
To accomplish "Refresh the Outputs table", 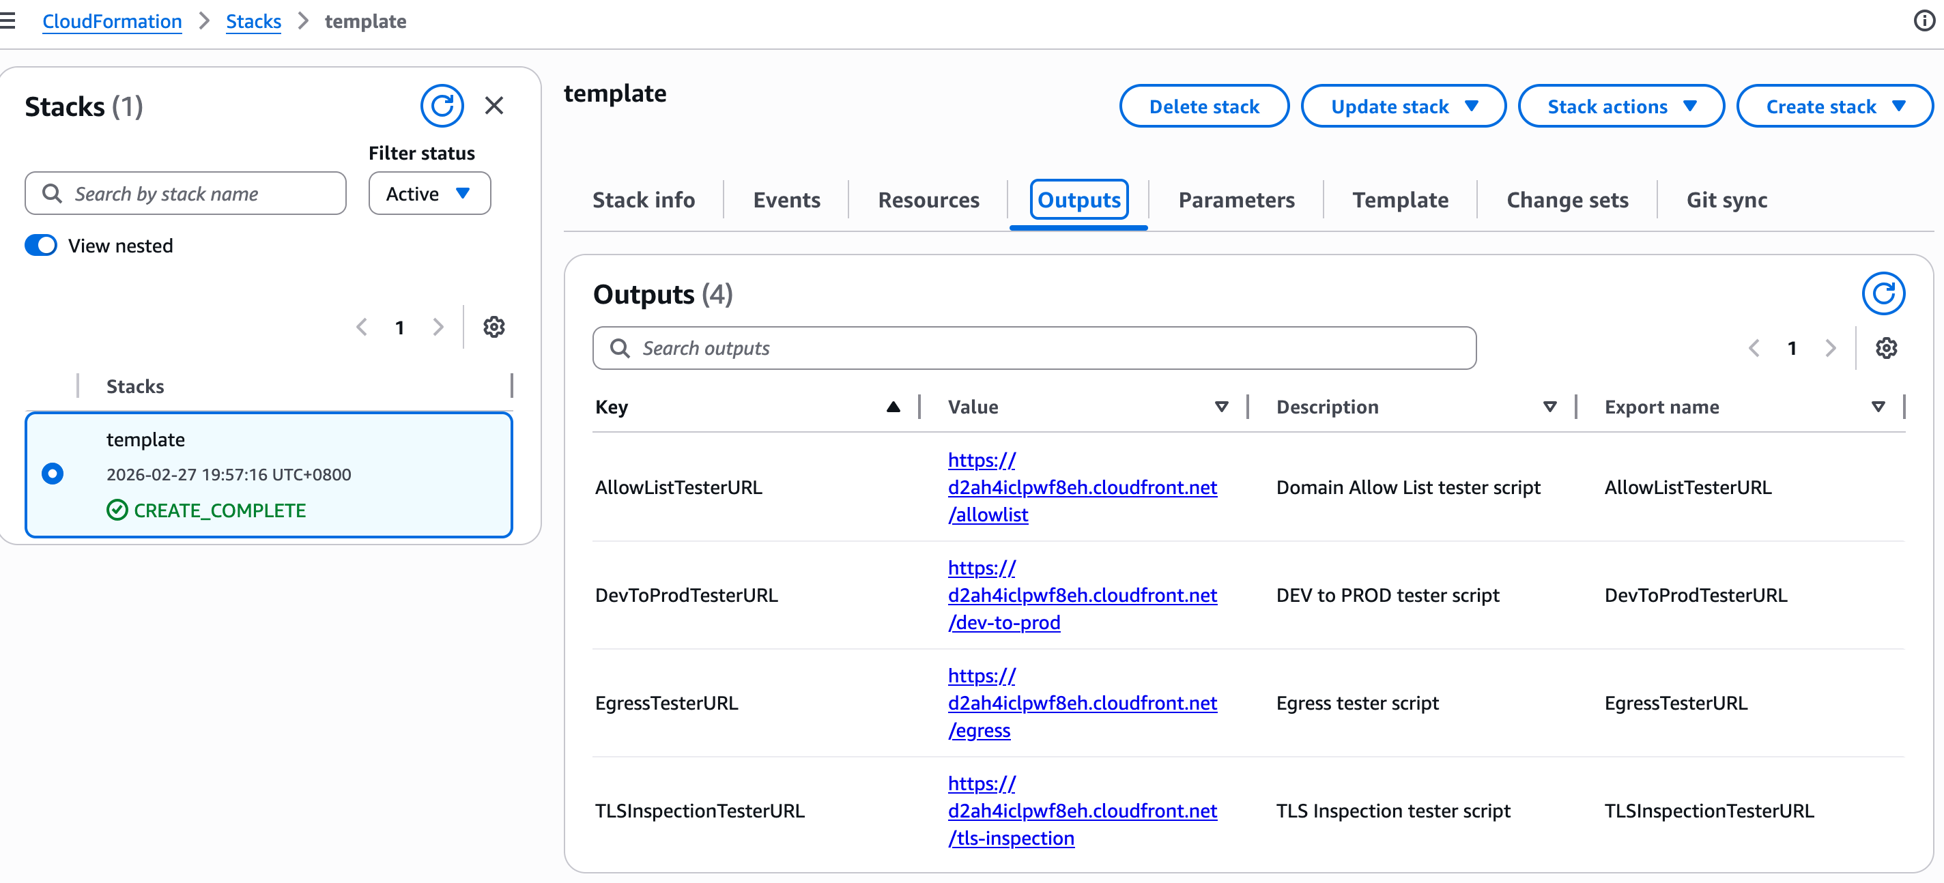I will point(1883,293).
